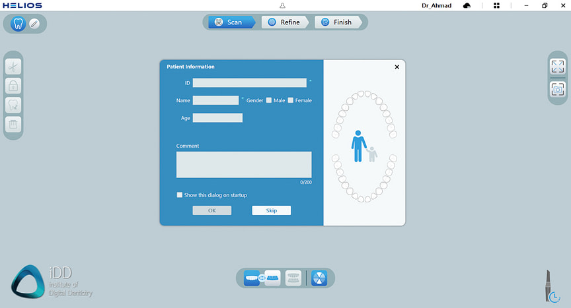Open the trash delete tool

13,123
